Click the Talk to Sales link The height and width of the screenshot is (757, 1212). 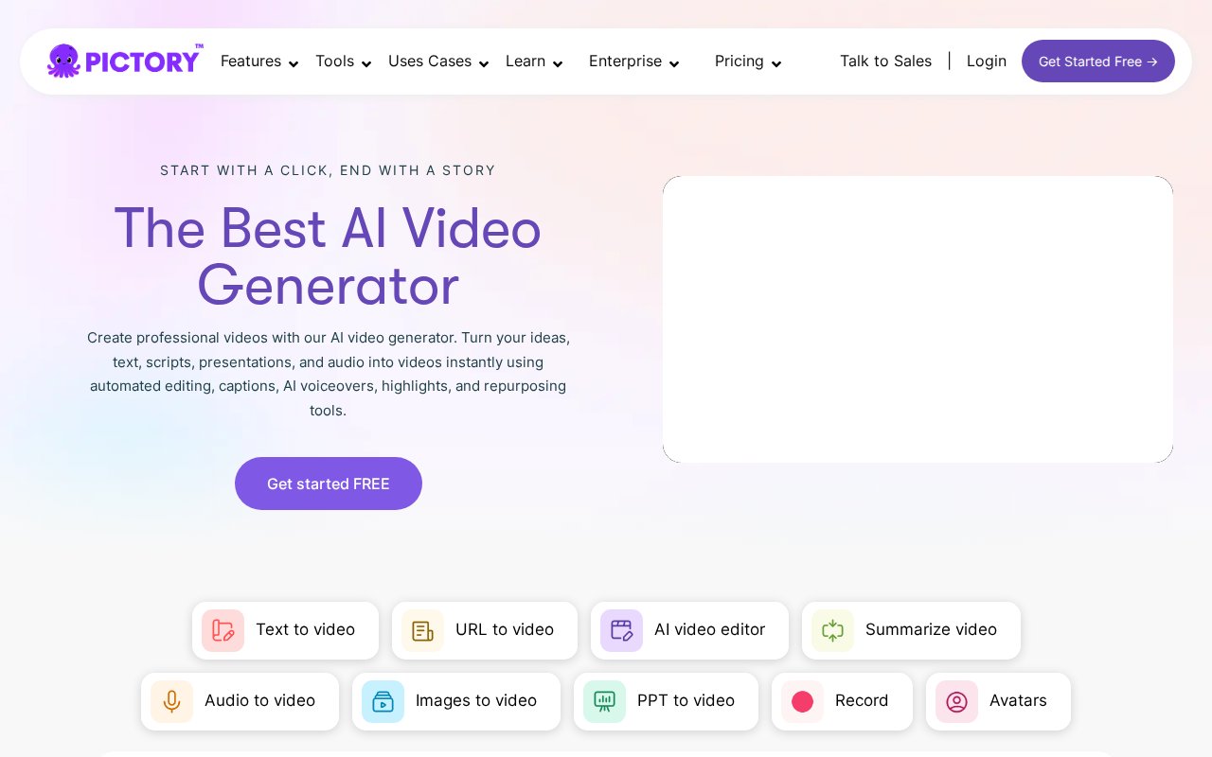pos(885,61)
